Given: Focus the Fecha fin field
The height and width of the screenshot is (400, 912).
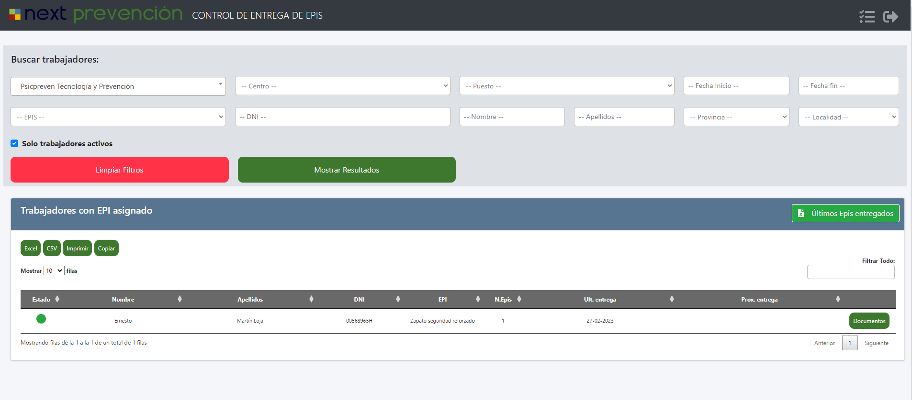Looking at the screenshot, I should tap(849, 86).
